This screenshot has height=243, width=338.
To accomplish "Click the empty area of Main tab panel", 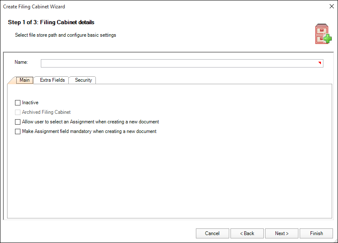I will point(167,175).
